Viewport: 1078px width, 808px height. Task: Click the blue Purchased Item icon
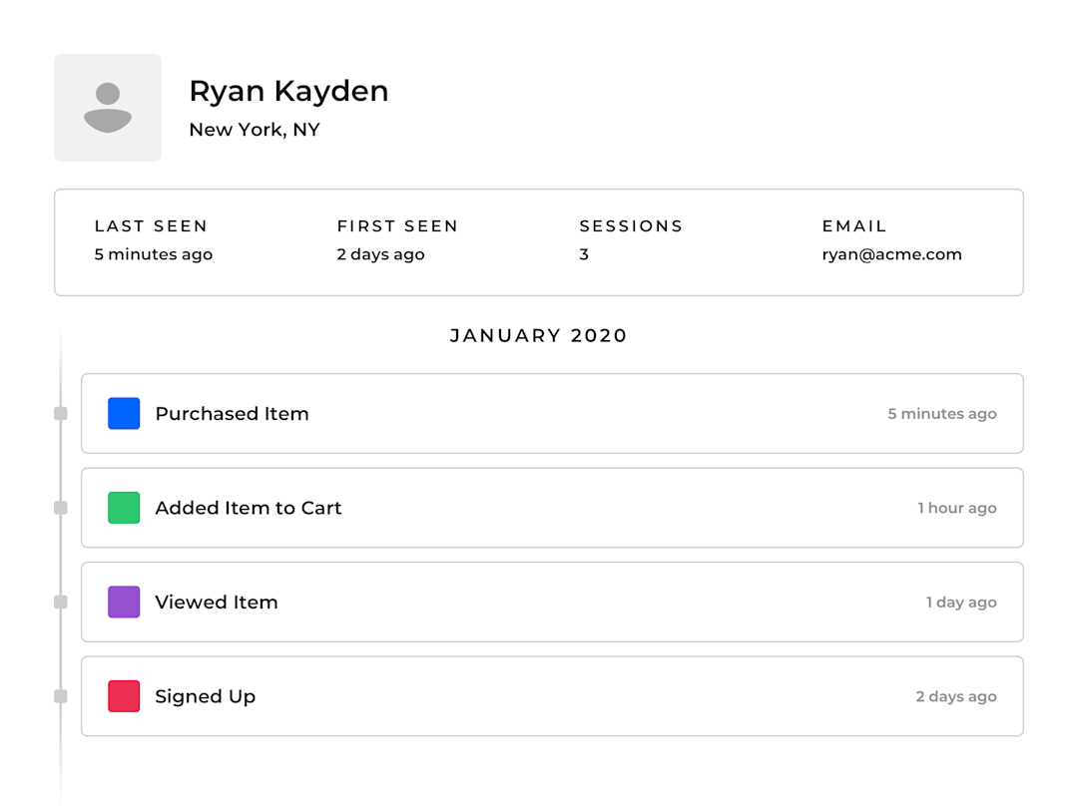124,413
